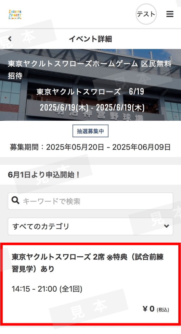
Task: Click the stadium banner image
Action: 90,85
